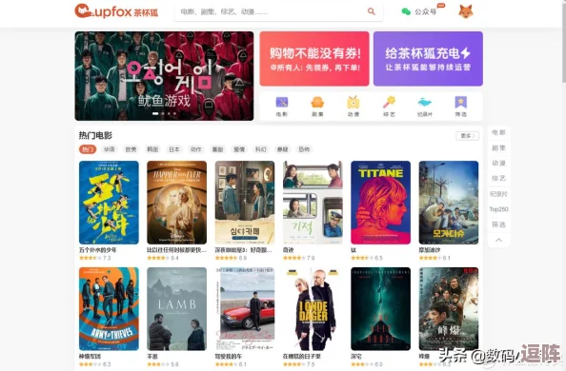Choose Top250 in the side navigation
Screen dimensions: 566x371
pos(499,209)
